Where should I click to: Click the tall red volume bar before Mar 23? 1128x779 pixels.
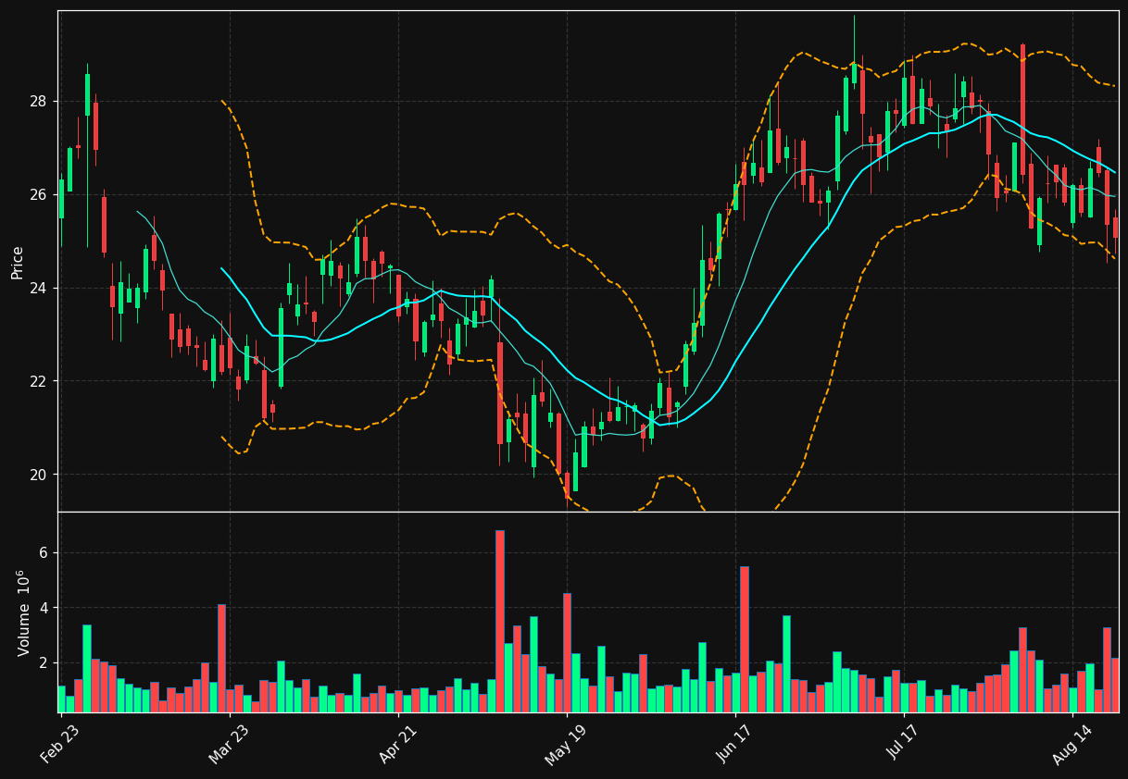(221, 658)
